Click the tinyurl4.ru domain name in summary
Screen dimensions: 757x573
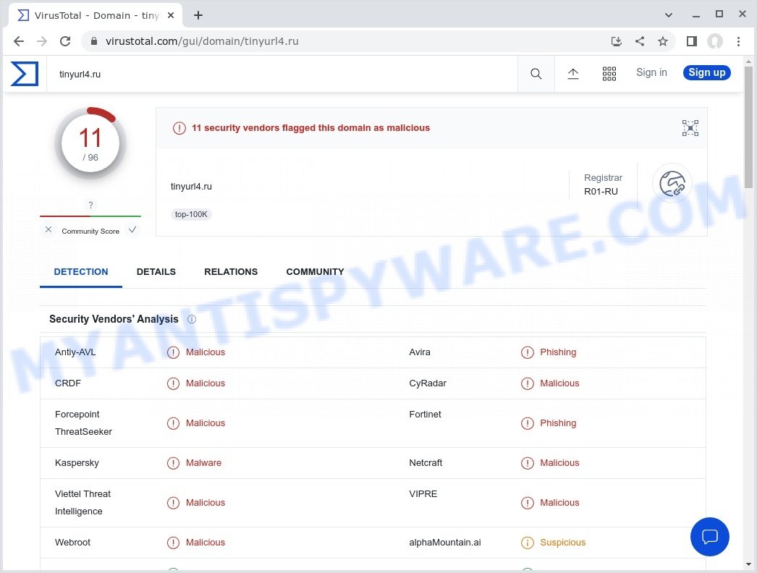[191, 187]
